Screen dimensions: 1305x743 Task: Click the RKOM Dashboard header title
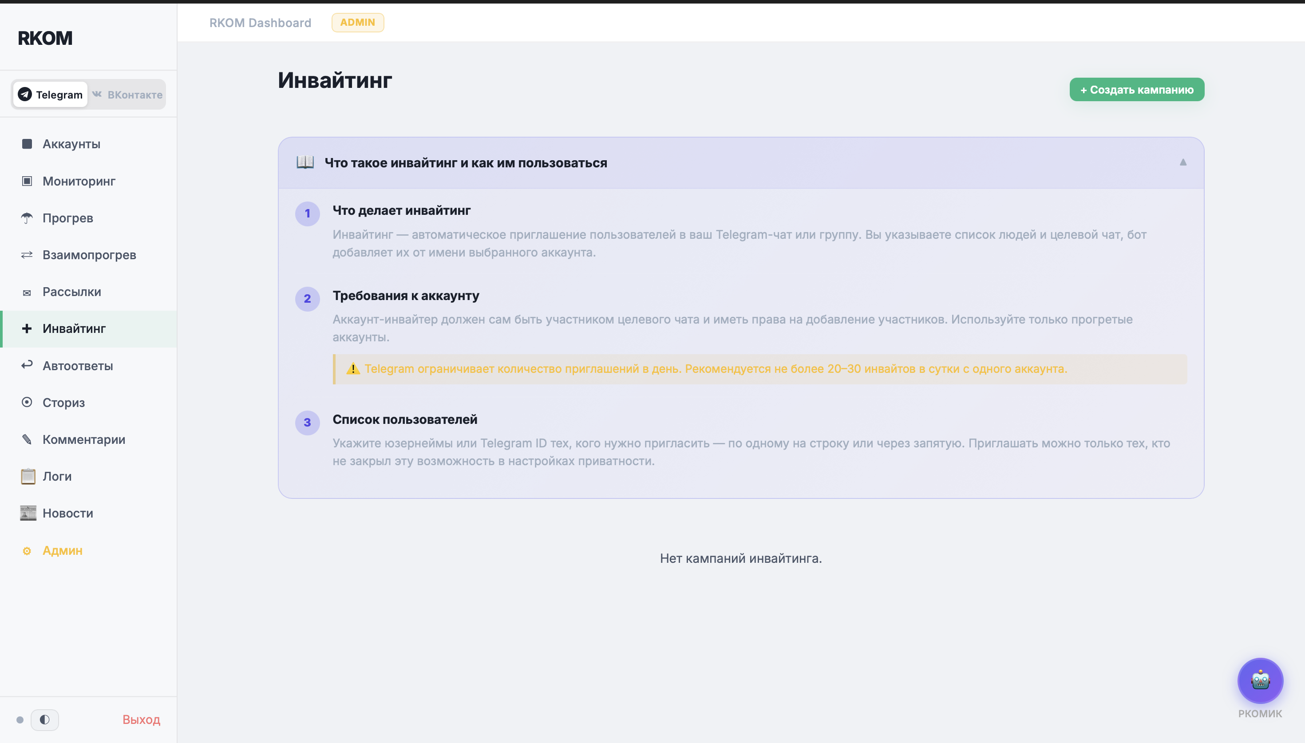[x=260, y=23]
